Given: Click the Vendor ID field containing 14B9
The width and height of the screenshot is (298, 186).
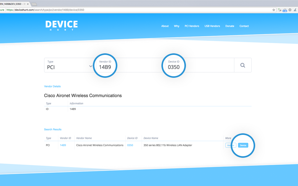Looking at the screenshot, I should [x=130, y=65].
